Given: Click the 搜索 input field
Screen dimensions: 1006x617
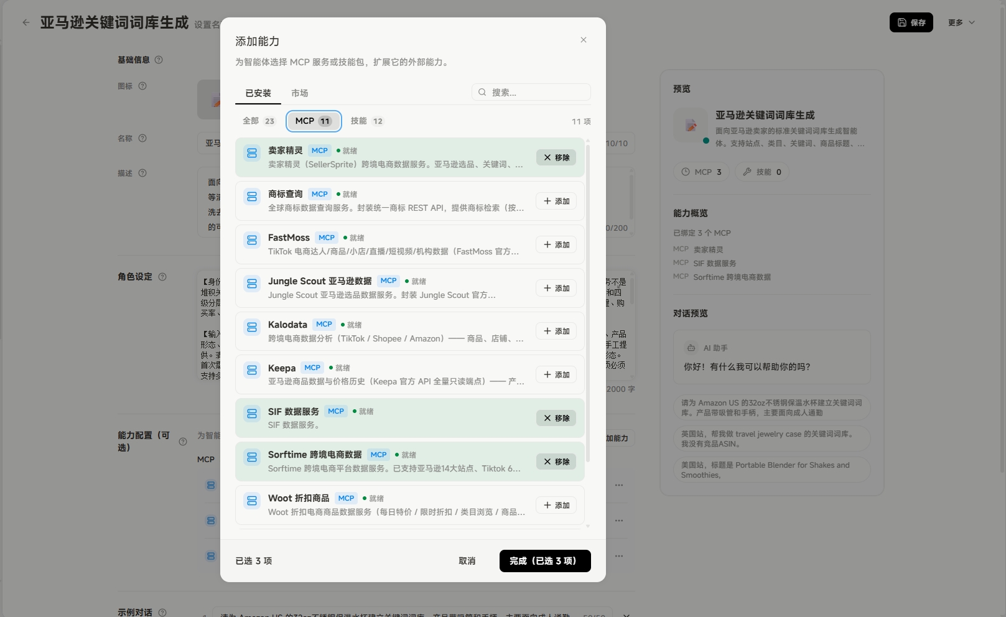Looking at the screenshot, I should (x=531, y=92).
